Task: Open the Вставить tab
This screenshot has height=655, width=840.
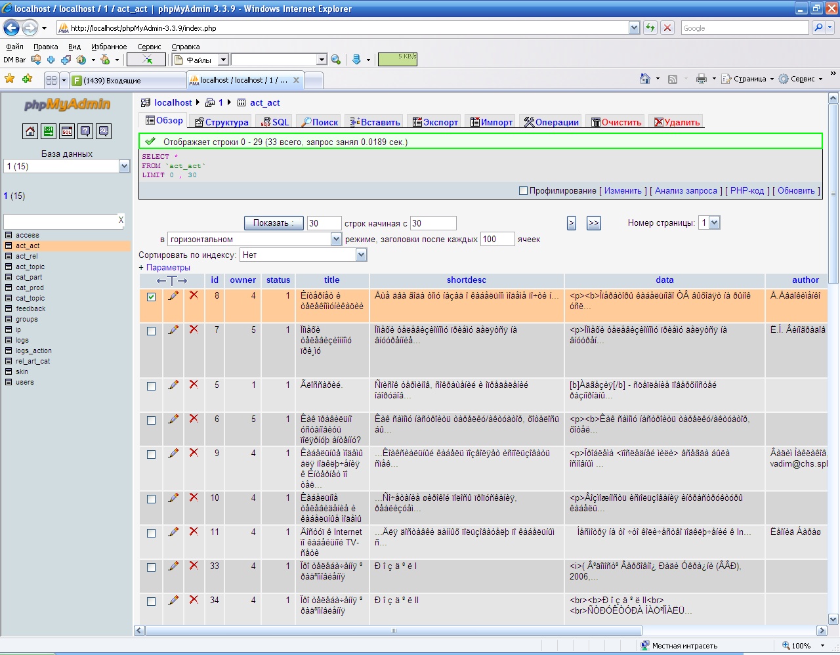Action: click(x=375, y=122)
